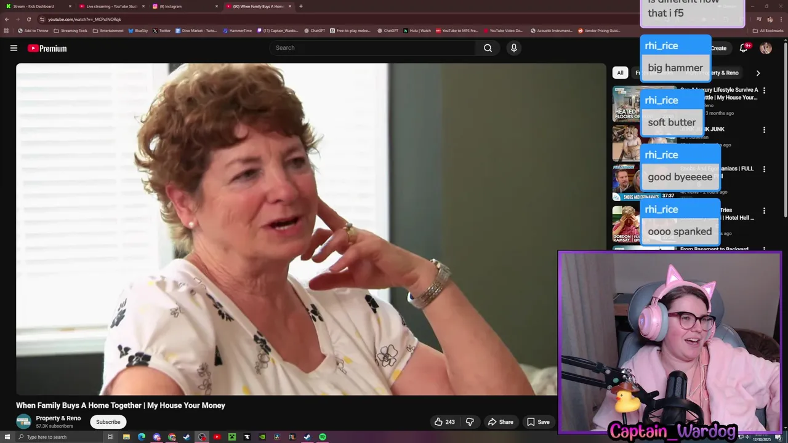Open Property & Reno channel avatar

(x=23, y=421)
